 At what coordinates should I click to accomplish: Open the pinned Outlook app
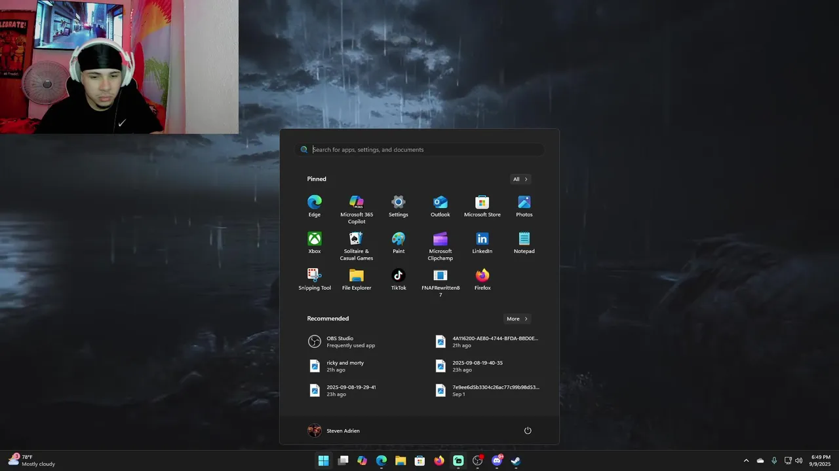point(440,206)
